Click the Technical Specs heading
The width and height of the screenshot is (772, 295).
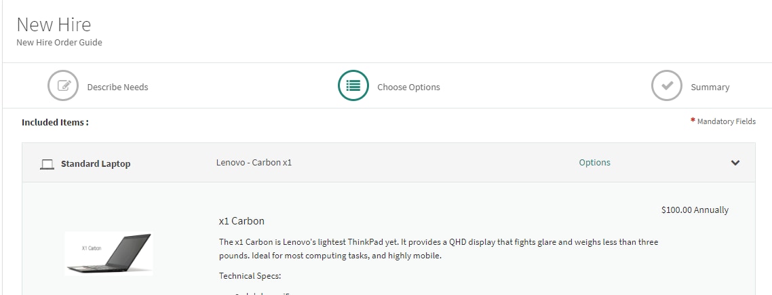pos(250,276)
